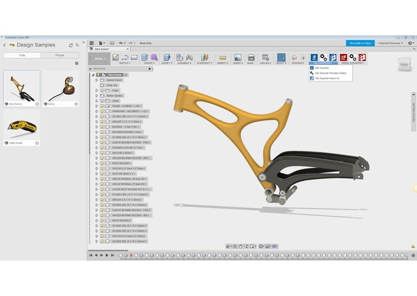Click the Make 3D print icon
The height and width of the screenshot is (296, 417).
[251, 58]
